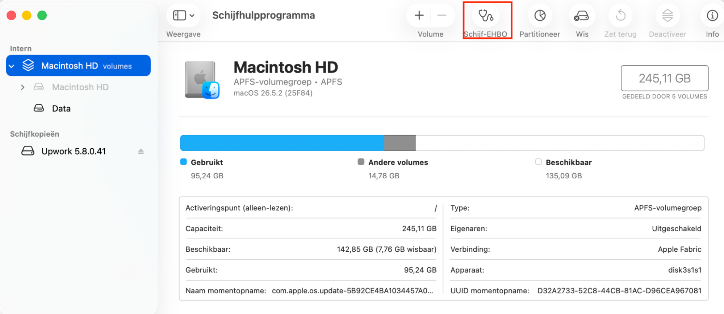724x314 pixels.
Task: Click the macOS 26.5.2 (25F84) version text
Action: (273, 93)
